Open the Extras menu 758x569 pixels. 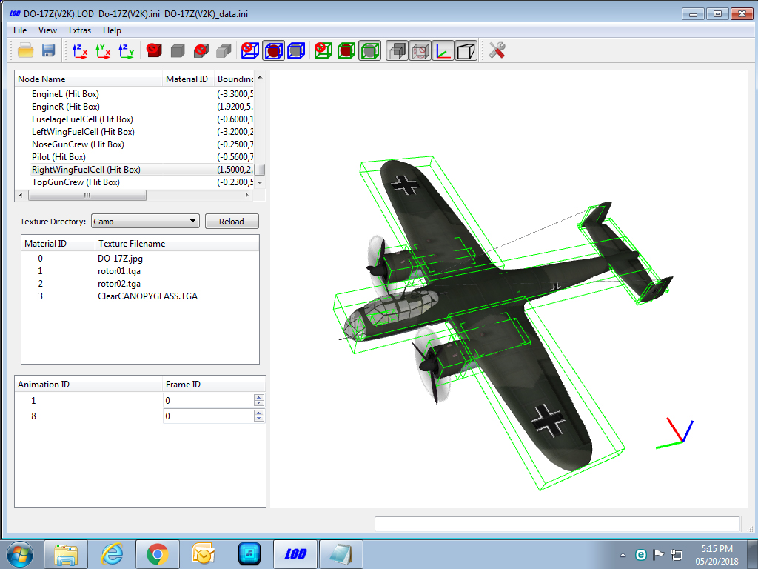[80, 30]
